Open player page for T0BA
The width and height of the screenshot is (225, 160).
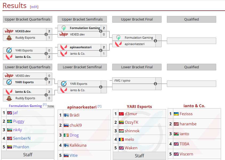184,144
